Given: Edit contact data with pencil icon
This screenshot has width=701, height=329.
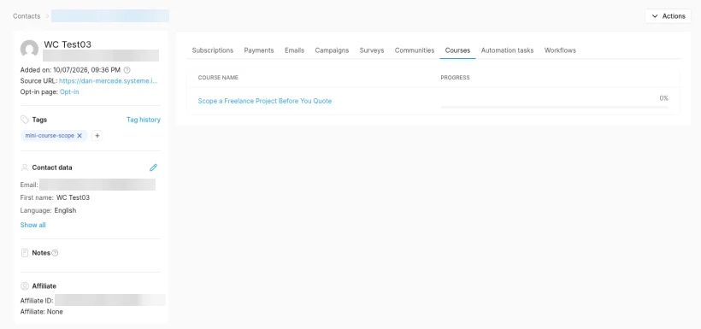Looking at the screenshot, I should click(x=153, y=167).
